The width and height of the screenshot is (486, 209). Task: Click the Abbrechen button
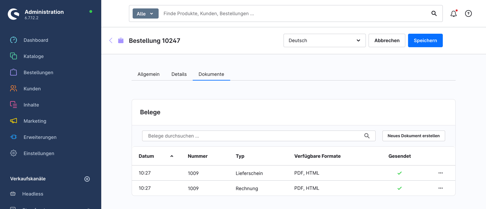tap(387, 40)
